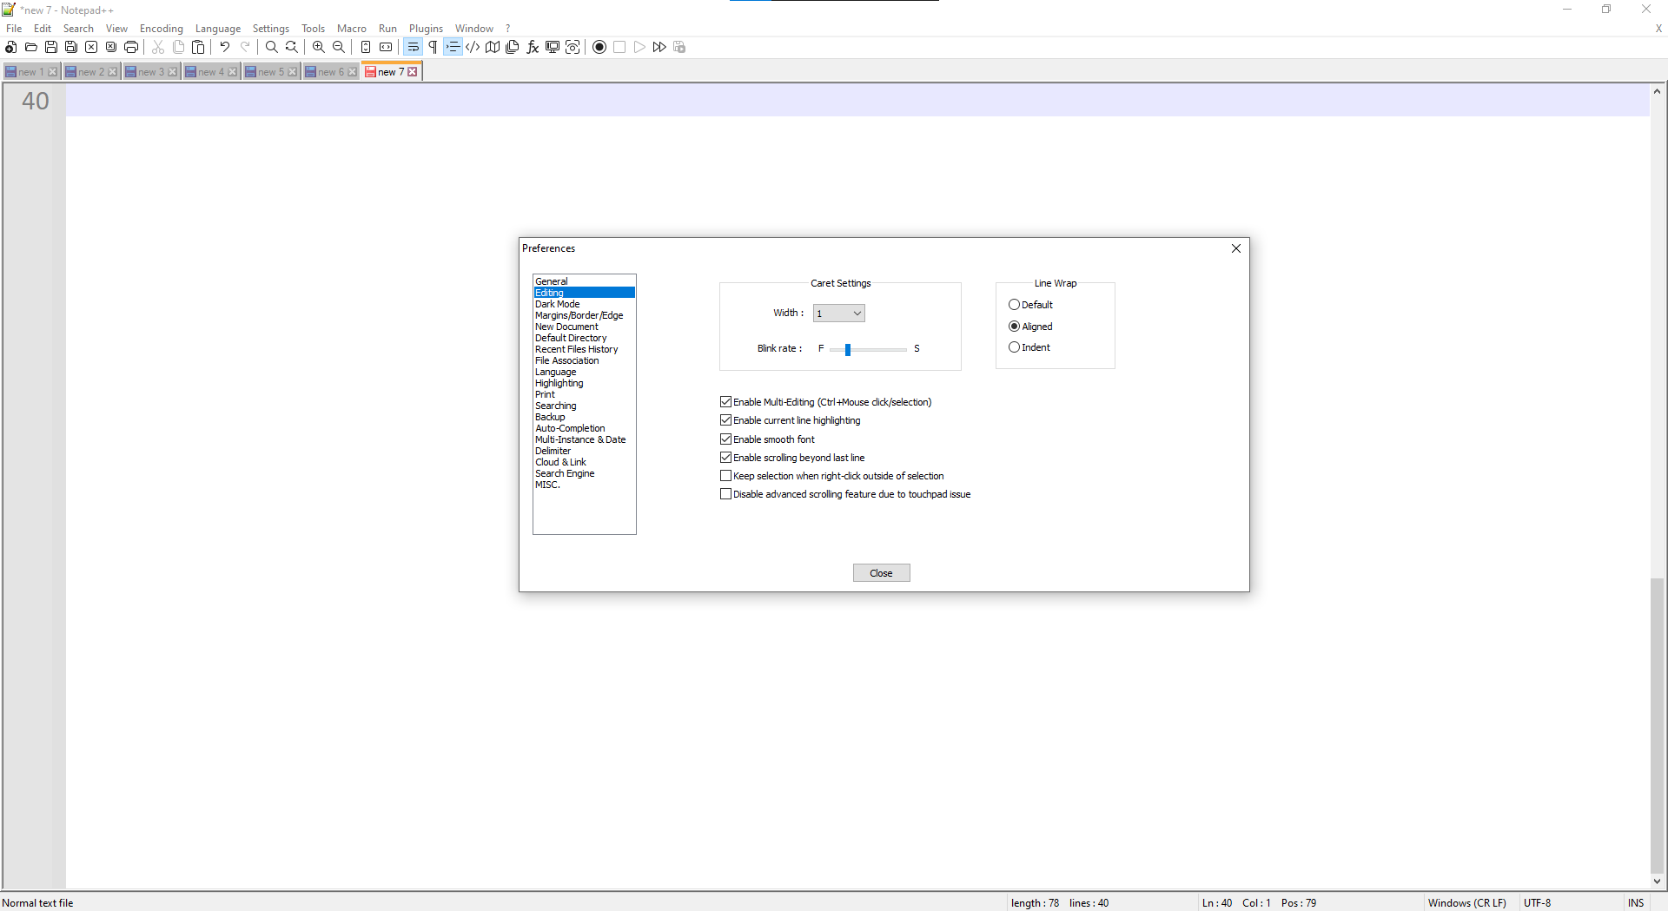Open the Search and Replace icon
The height and width of the screenshot is (911, 1668).
pyautogui.click(x=292, y=47)
